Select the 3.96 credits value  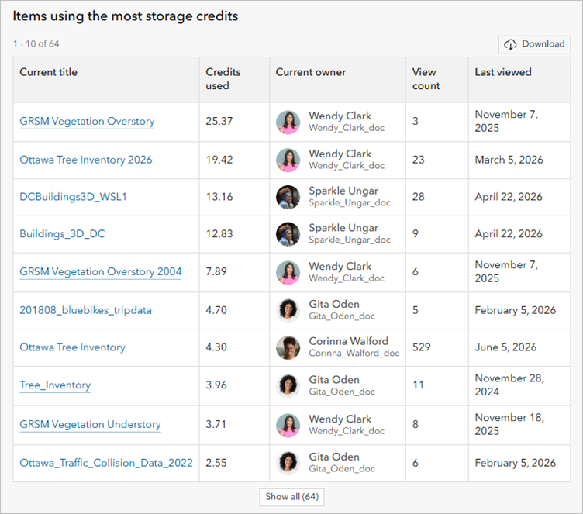(216, 385)
